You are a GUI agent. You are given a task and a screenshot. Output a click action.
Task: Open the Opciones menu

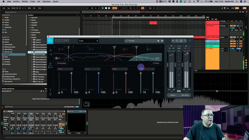pyautogui.click(x=46, y=2)
